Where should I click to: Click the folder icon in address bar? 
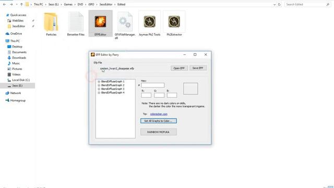(x=27, y=4)
